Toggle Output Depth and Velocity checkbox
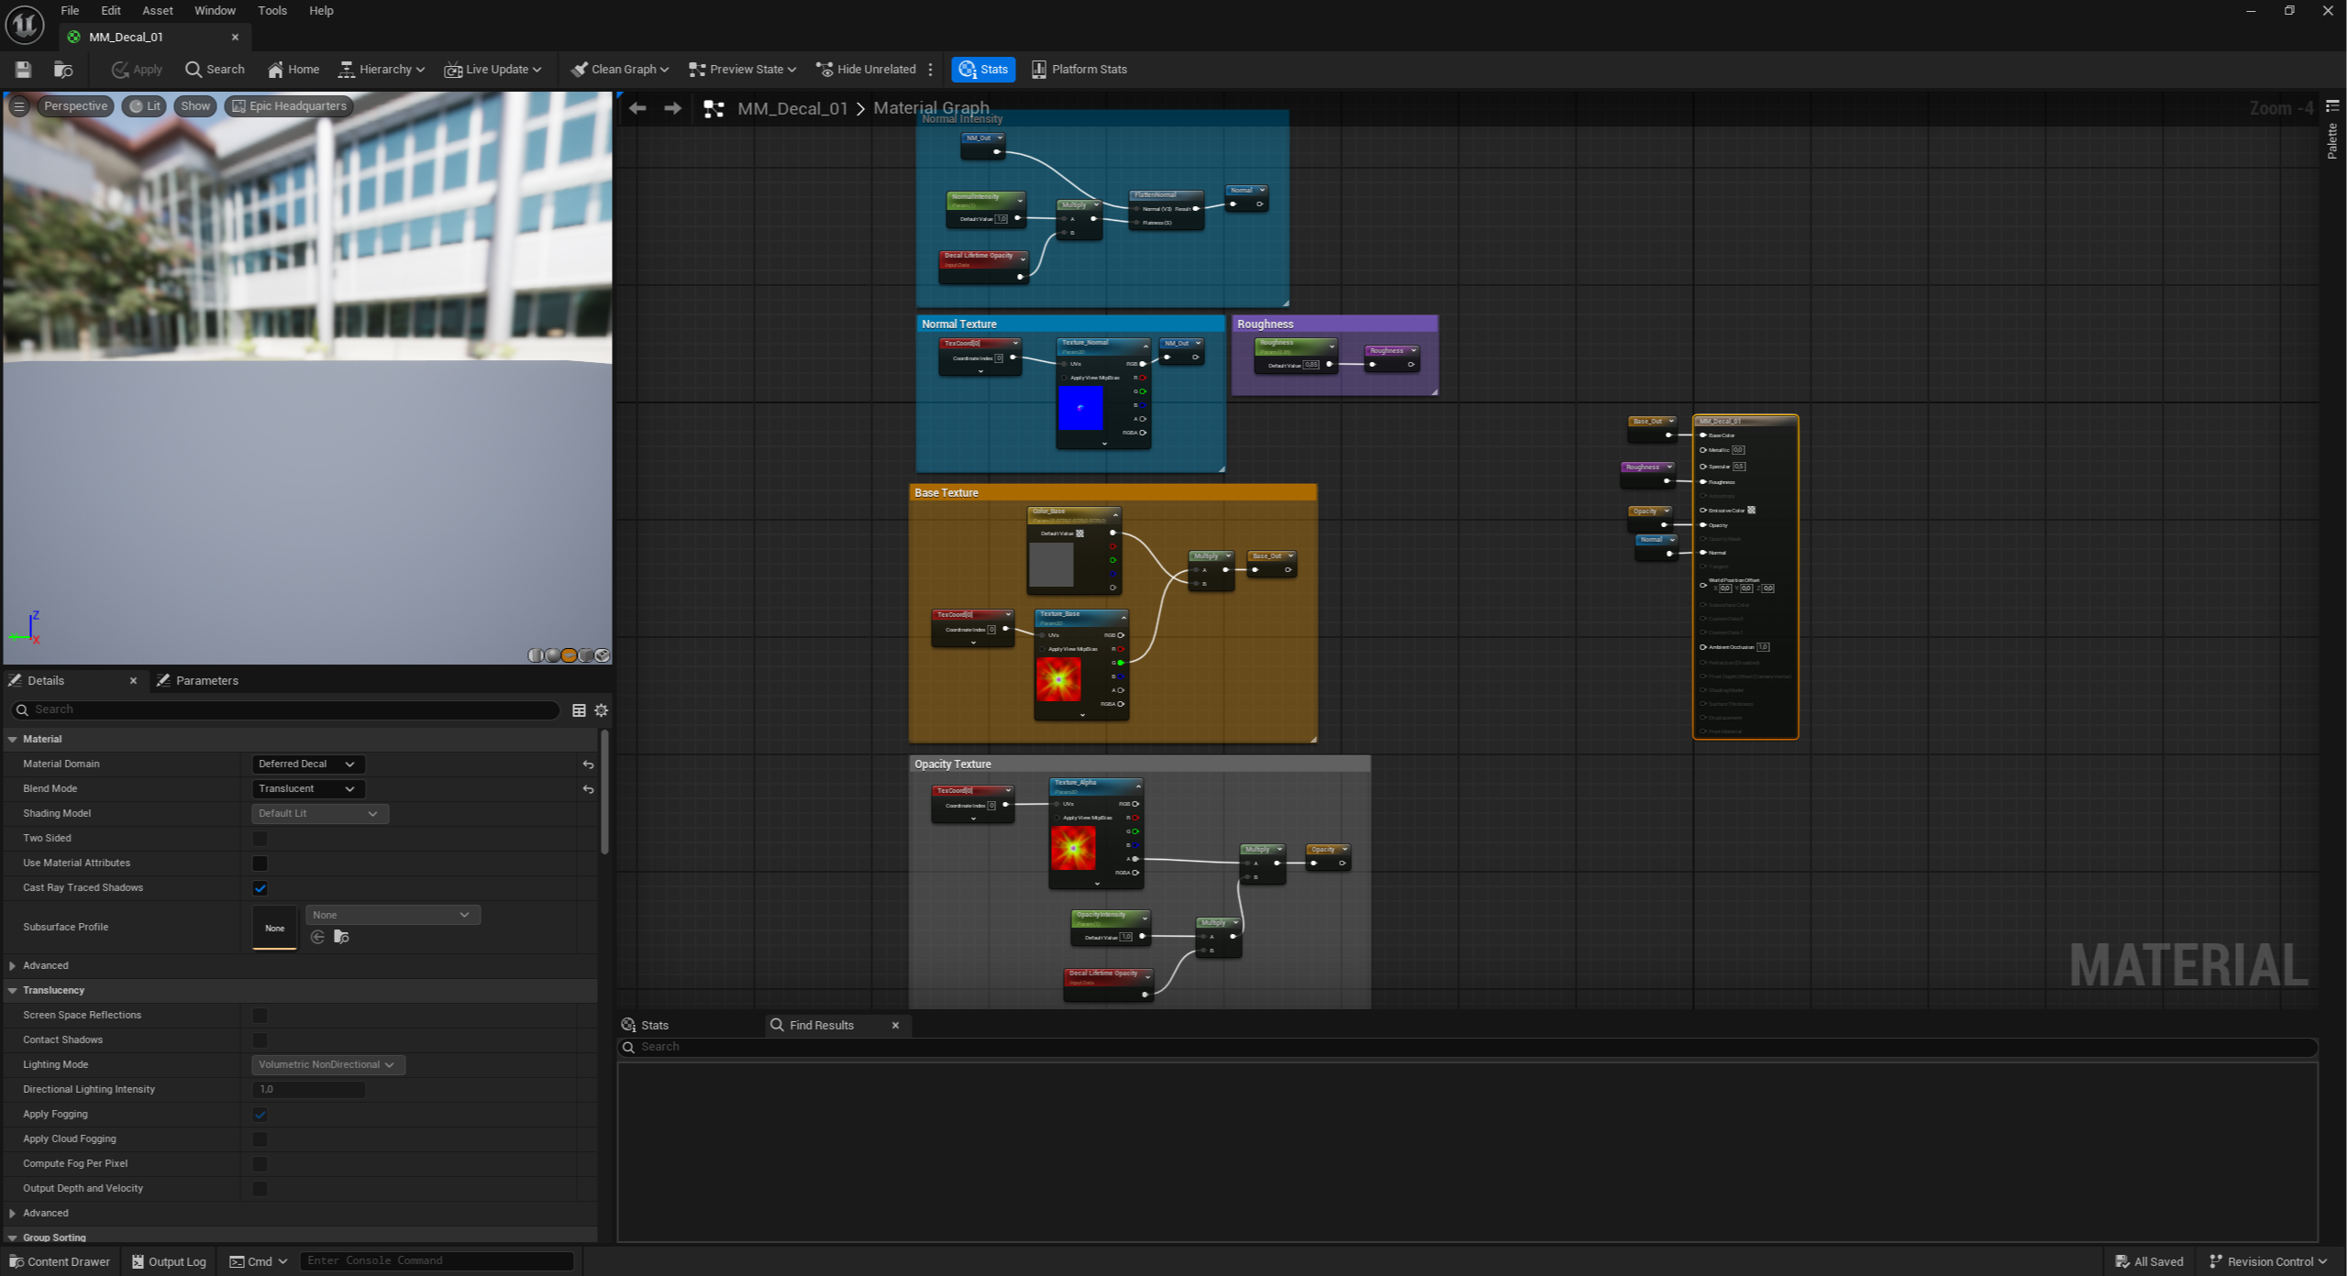This screenshot has height=1276, width=2347. [x=260, y=1189]
